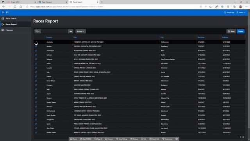Viewport: 250px width, 141px height.
Task: Sort by the Enddate column header
Action: point(225,37)
